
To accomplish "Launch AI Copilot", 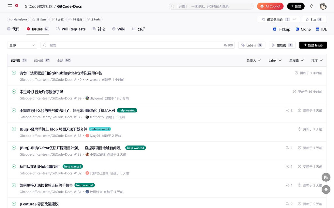I will [x=270, y=6].
